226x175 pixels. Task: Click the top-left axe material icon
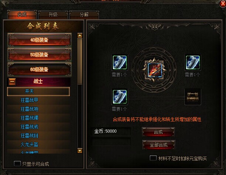pyautogui.click(x=120, y=62)
